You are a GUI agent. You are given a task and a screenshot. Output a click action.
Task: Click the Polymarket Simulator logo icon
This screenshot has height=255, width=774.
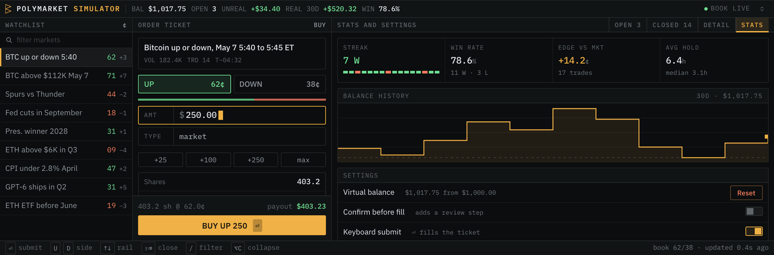8,9
